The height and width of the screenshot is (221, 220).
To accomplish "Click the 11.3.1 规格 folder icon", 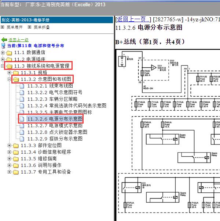I will pyautogui.click(x=16, y=73).
